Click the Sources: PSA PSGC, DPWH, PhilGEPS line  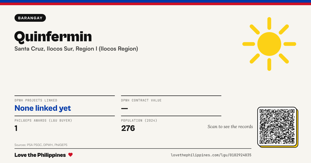(41, 145)
